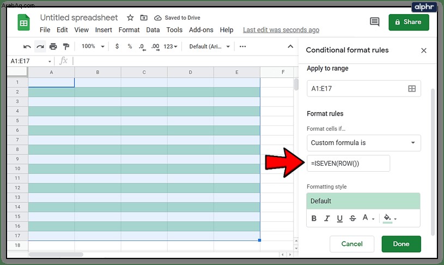The width and height of the screenshot is (444, 265).
Task: Star the Untitled spreadsheet
Action: 130,17
